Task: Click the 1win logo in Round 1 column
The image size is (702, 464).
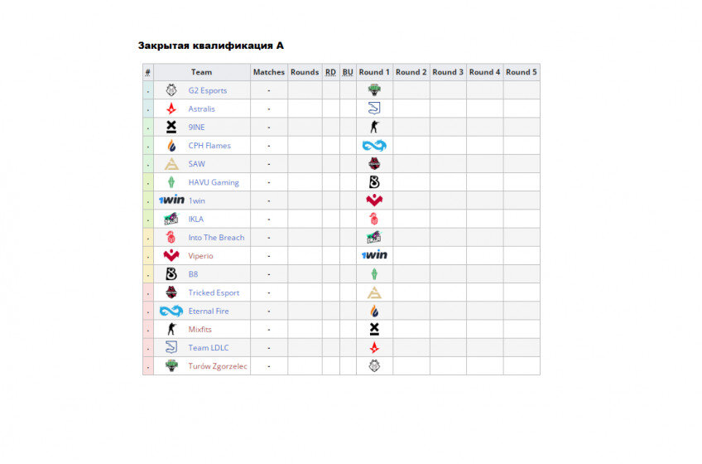Action: [374, 255]
